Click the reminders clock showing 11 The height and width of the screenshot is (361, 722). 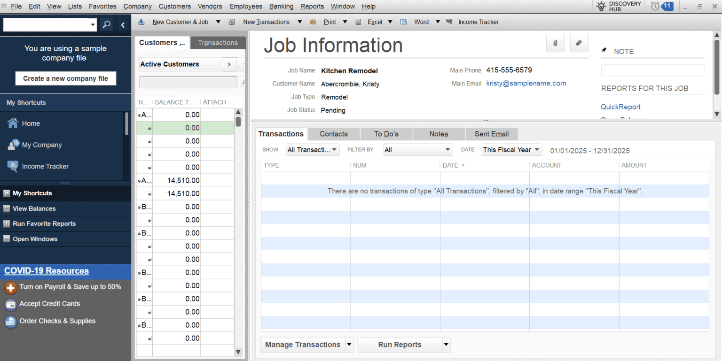click(x=662, y=6)
